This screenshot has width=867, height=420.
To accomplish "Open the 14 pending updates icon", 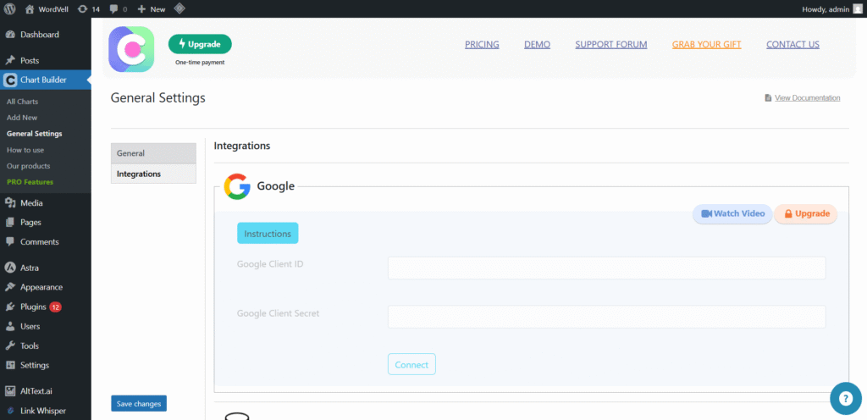I will click(88, 8).
